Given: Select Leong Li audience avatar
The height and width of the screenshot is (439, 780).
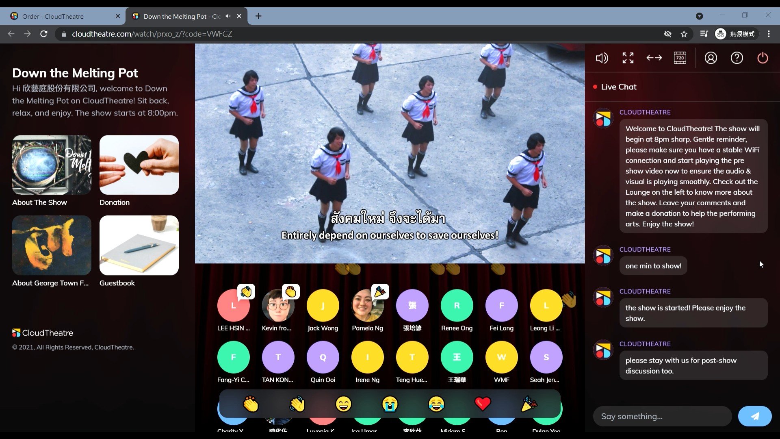Looking at the screenshot, I should coord(546,305).
